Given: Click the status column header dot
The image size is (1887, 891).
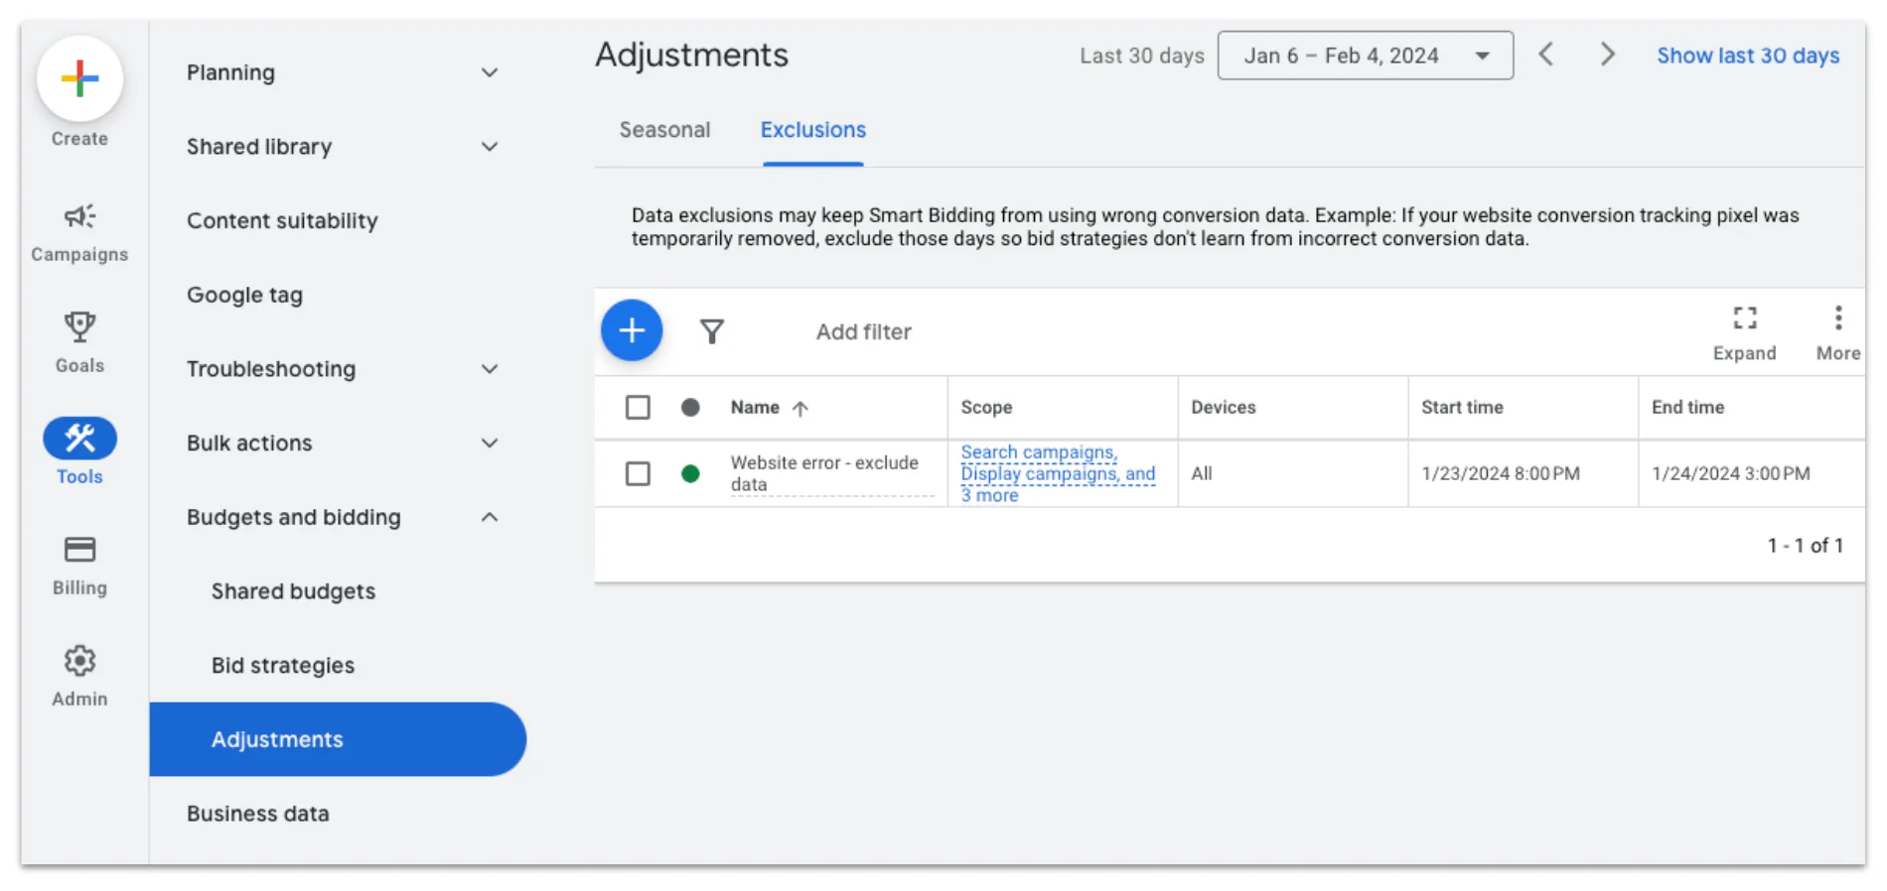Looking at the screenshot, I should [x=690, y=407].
